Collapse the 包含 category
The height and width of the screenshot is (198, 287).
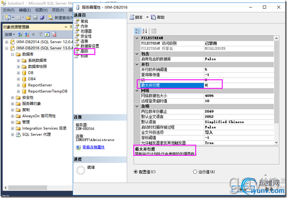(137, 54)
